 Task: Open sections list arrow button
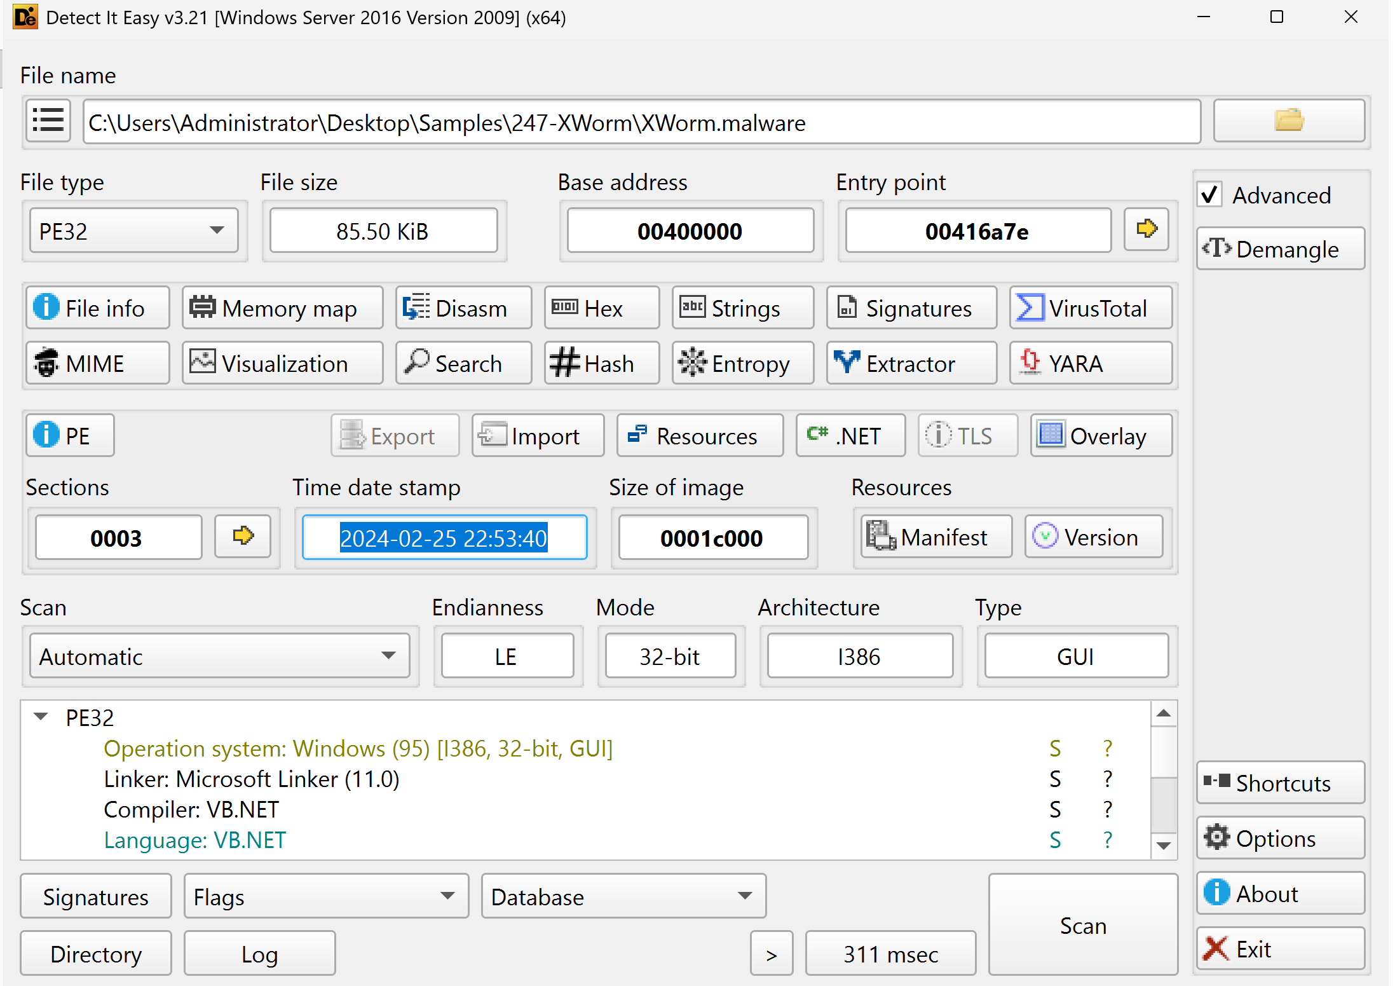(x=243, y=537)
